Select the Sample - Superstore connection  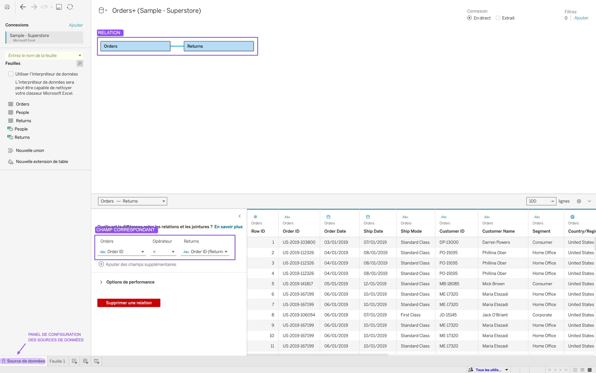[x=44, y=38]
